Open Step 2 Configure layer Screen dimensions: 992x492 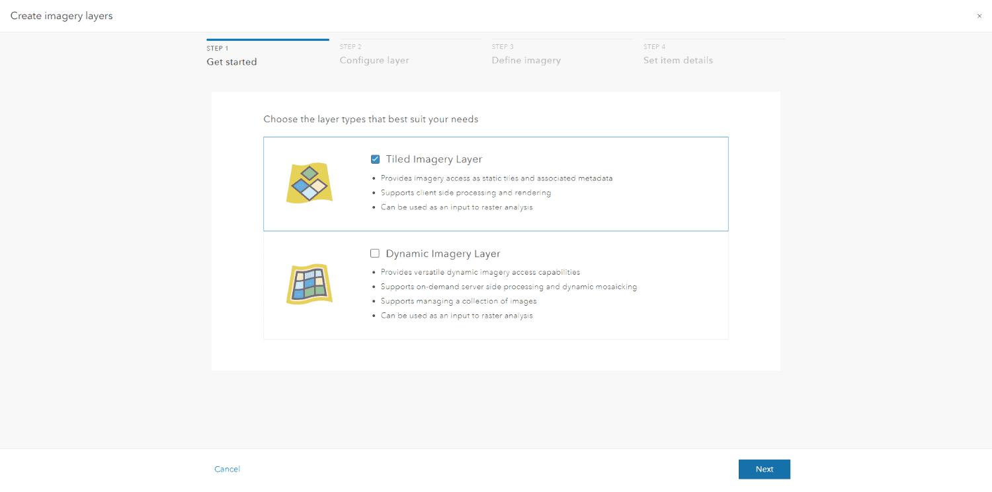[x=374, y=59]
